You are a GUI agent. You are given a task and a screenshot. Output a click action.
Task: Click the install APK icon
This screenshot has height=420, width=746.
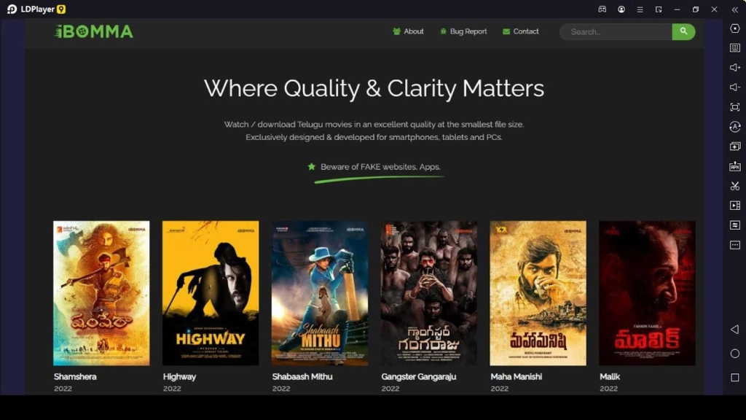tap(735, 166)
